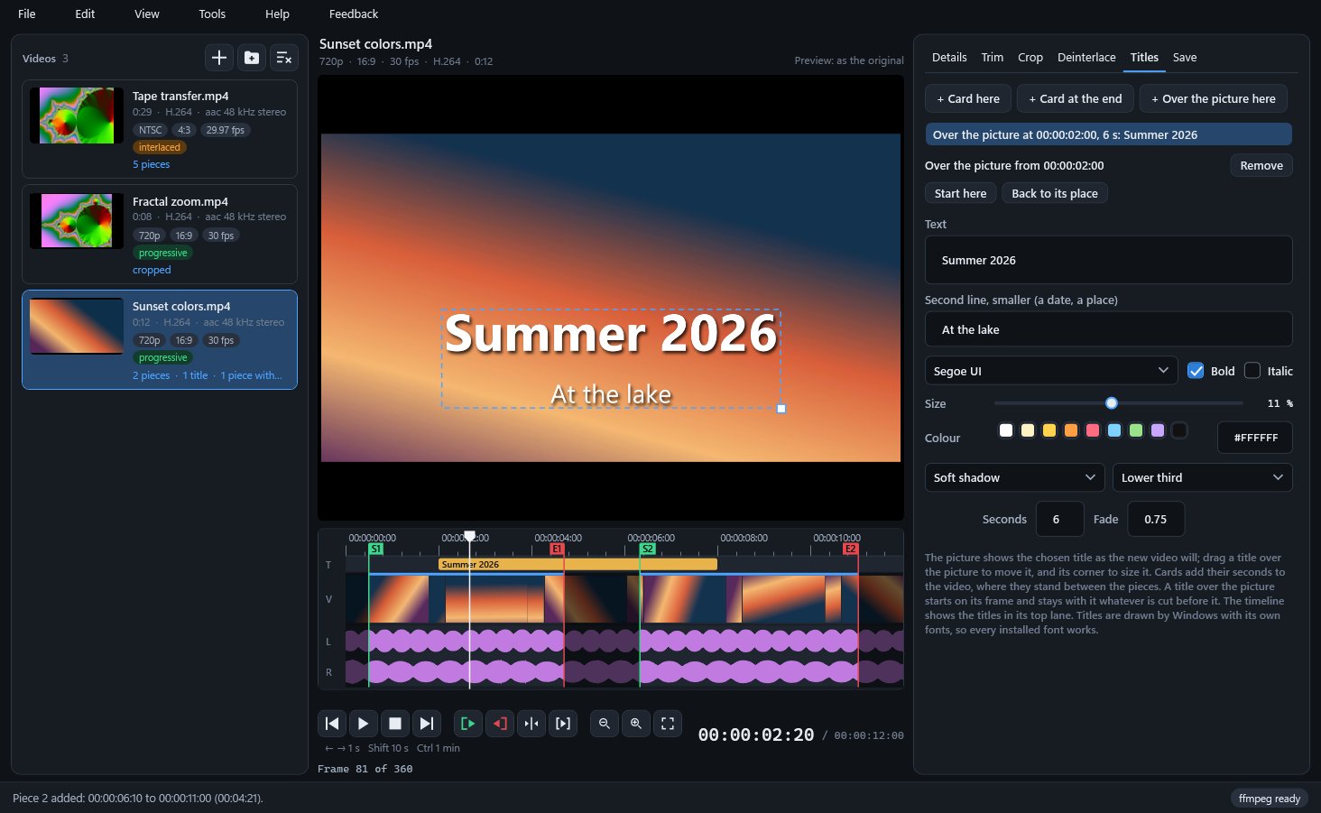The height and width of the screenshot is (813, 1321).
Task: Click the E1 end marker on timeline
Action: coord(557,549)
